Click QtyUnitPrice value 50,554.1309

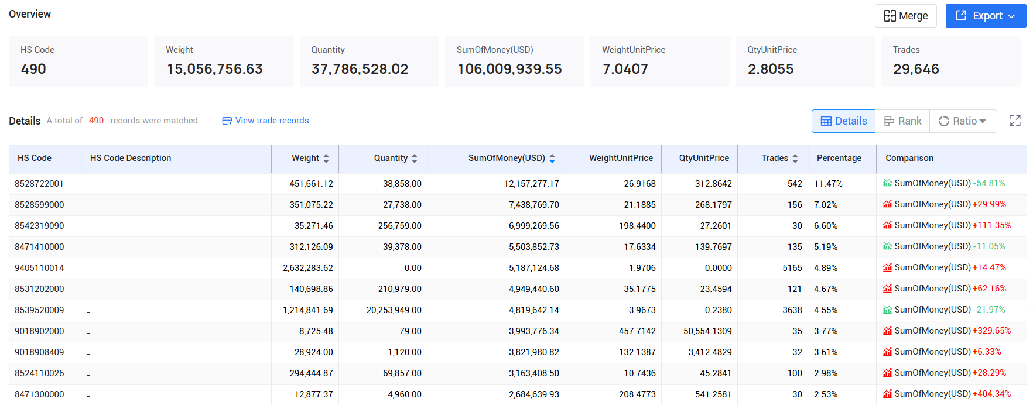707,331
